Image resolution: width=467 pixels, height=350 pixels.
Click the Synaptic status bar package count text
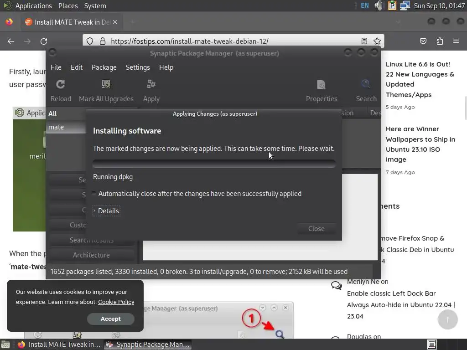(x=199, y=272)
